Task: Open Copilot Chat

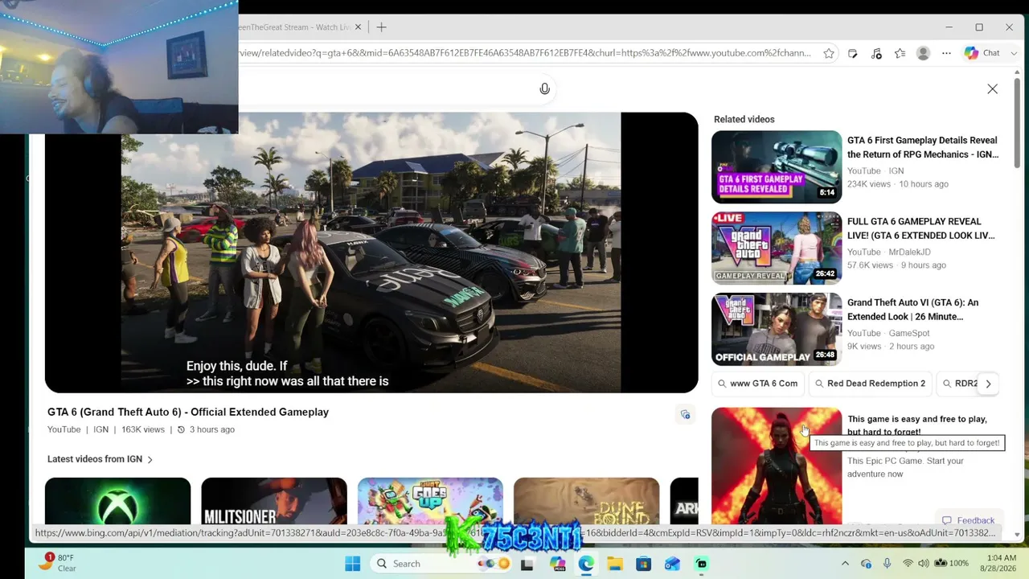Action: pos(982,54)
